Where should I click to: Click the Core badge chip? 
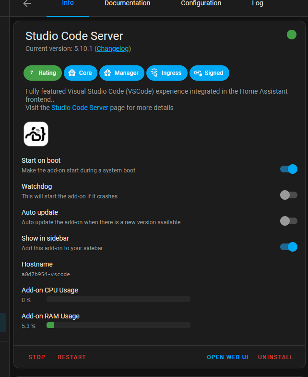coord(81,73)
